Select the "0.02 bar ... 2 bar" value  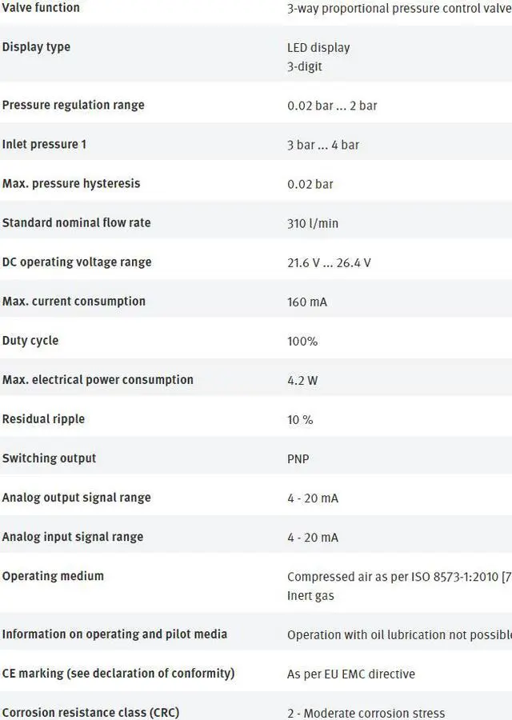(x=332, y=106)
